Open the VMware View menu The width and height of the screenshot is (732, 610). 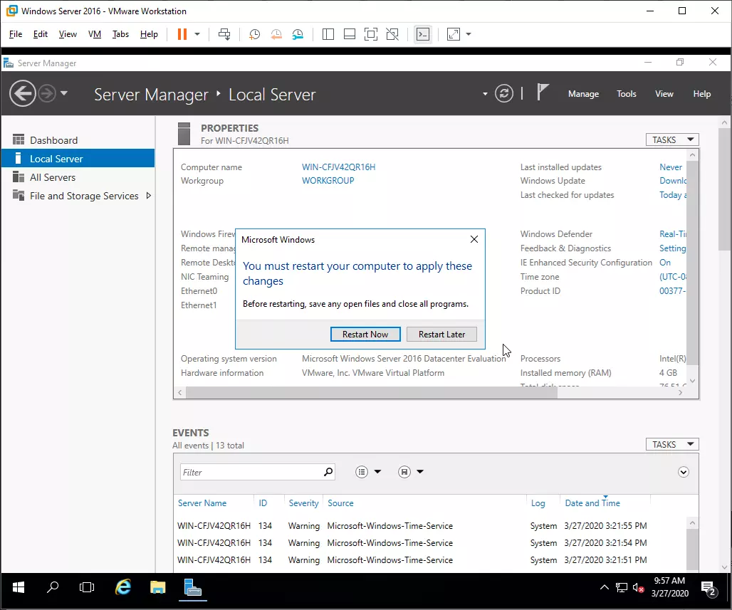(68, 34)
